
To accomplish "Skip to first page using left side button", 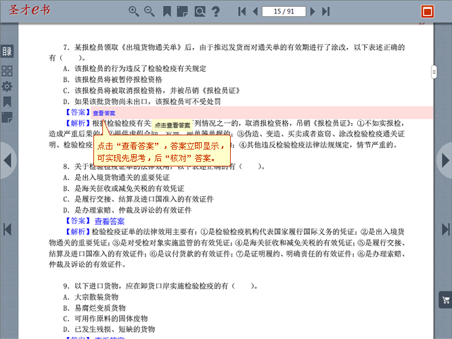I will coord(7,230).
